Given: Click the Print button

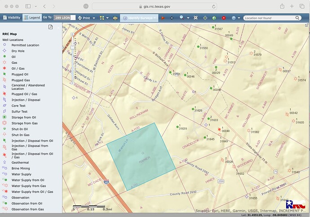Looking at the screenshot, I should point(84,18).
